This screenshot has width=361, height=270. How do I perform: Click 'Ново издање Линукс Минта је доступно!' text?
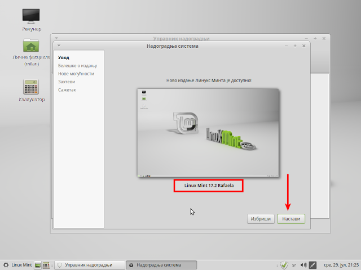209,80
